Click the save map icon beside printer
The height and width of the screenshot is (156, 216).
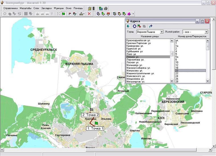pyautogui.click(x=101, y=8)
